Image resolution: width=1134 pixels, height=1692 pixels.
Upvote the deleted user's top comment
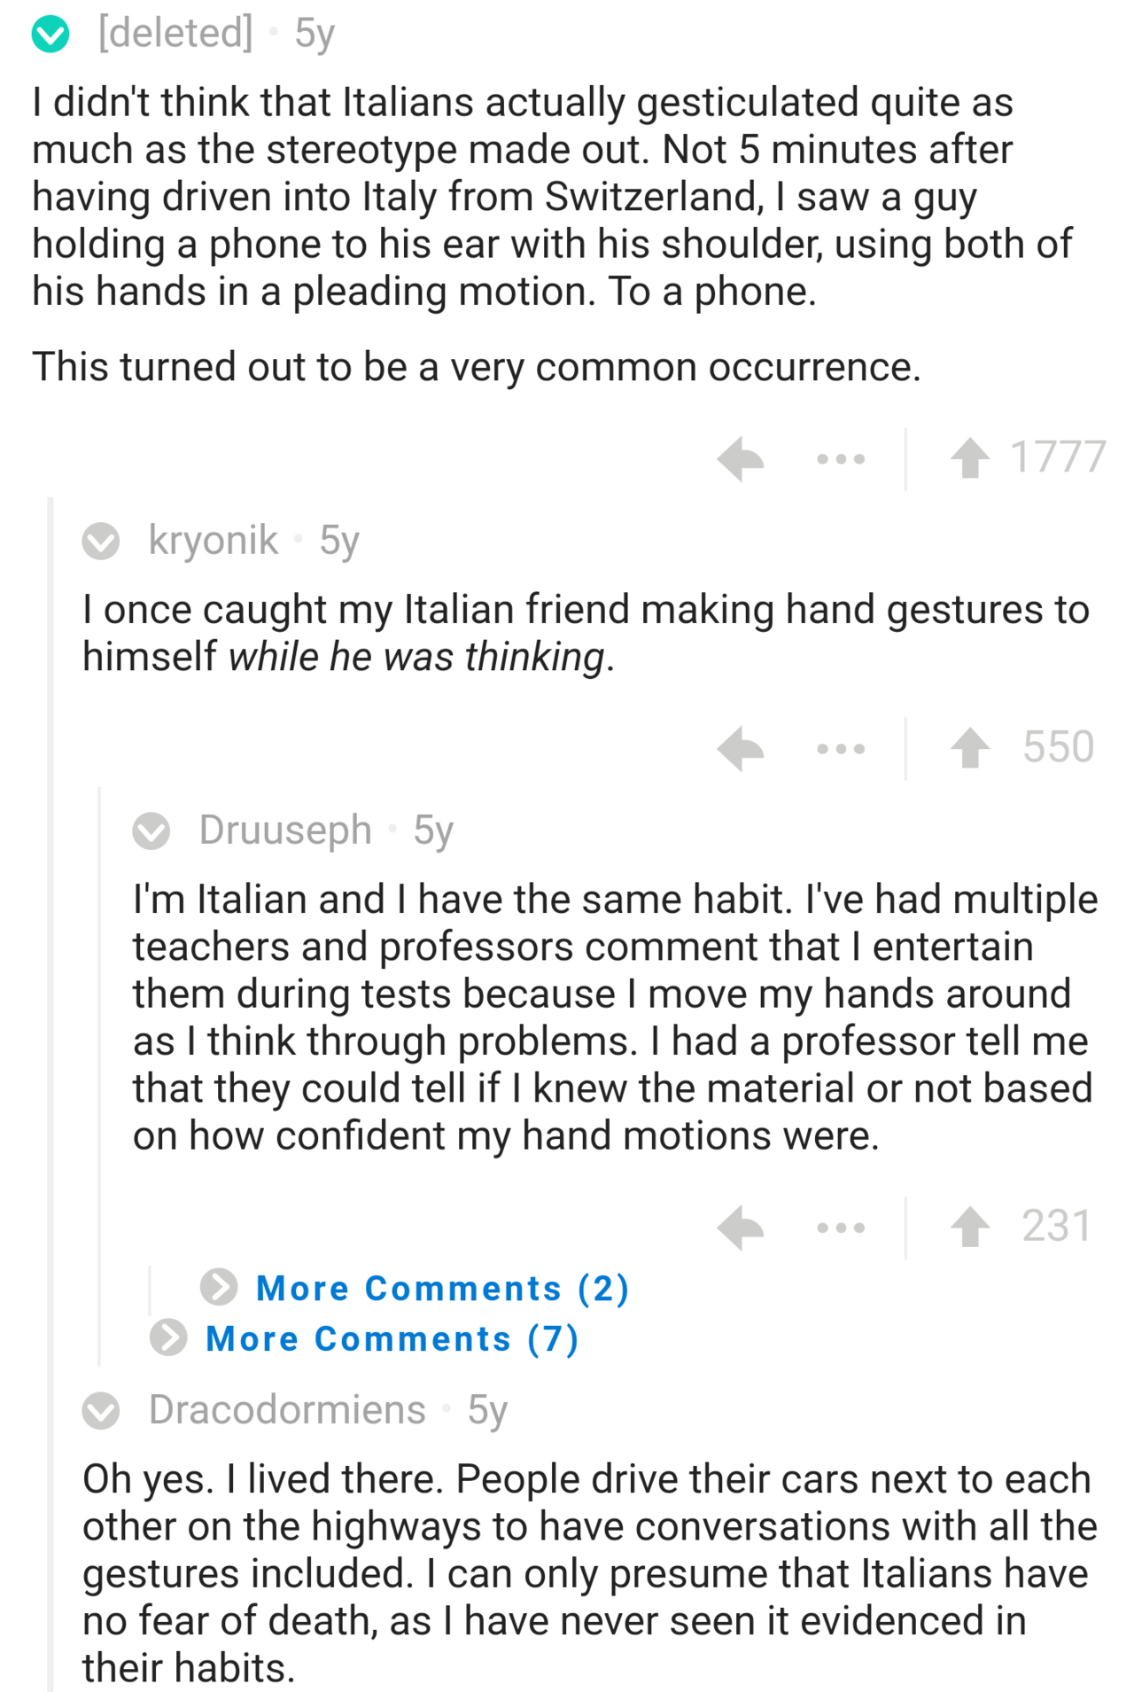pyautogui.click(x=970, y=459)
